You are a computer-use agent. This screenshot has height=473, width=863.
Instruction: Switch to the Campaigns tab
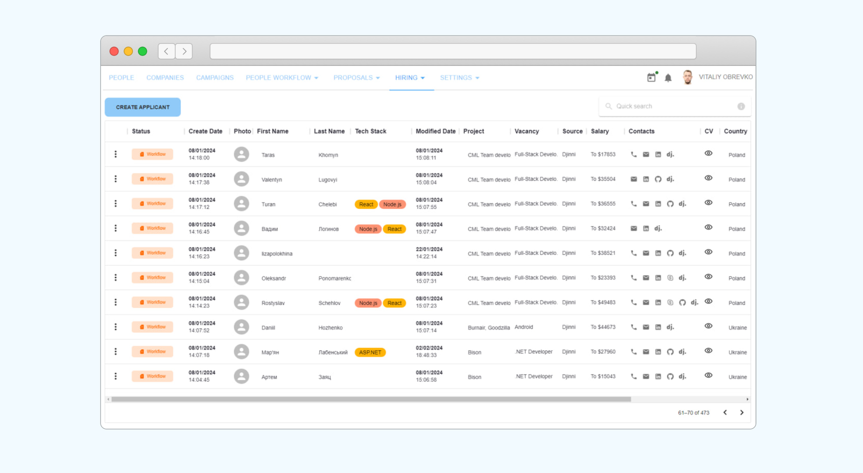pos(215,78)
